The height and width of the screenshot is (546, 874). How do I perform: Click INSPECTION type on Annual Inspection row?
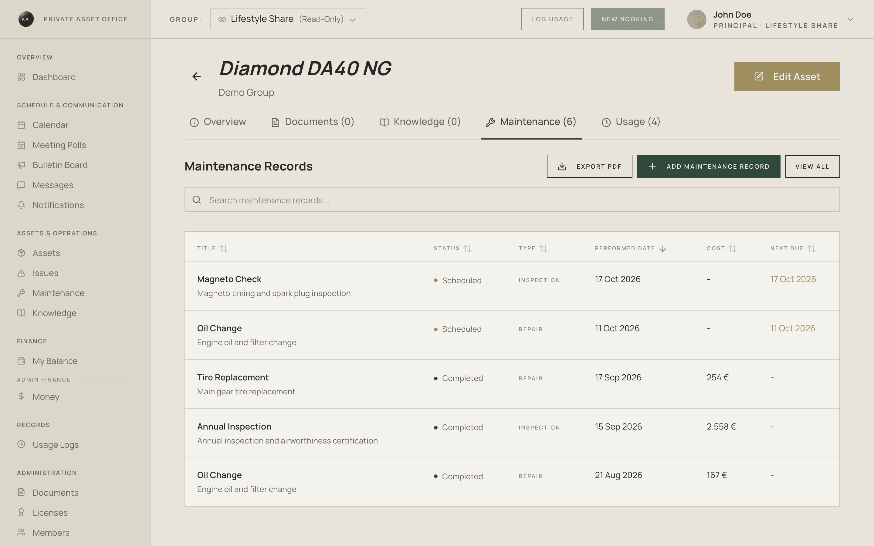pyautogui.click(x=539, y=428)
